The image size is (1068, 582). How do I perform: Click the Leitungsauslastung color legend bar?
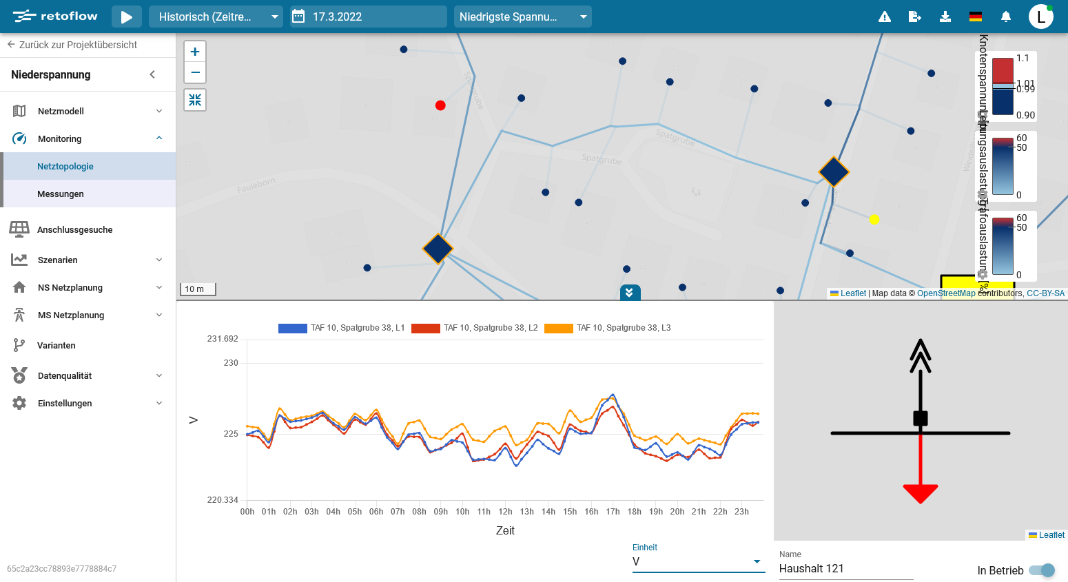click(x=1003, y=167)
